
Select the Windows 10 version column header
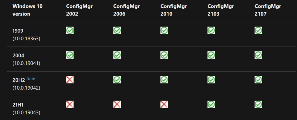click(28, 10)
